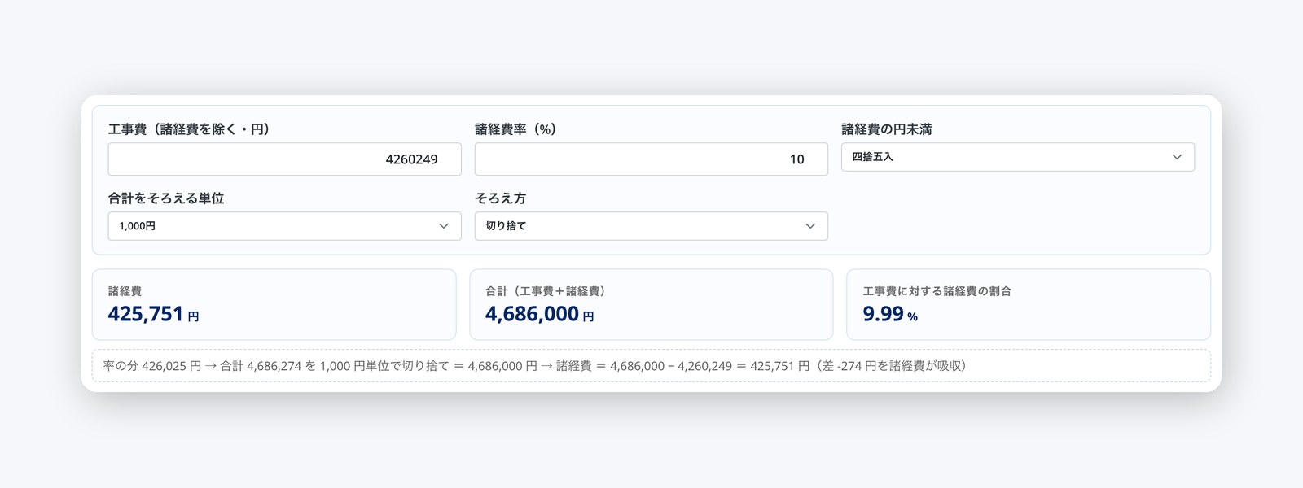
Task: Click the 諸経費率 input field showing 10
Action: 651,159
